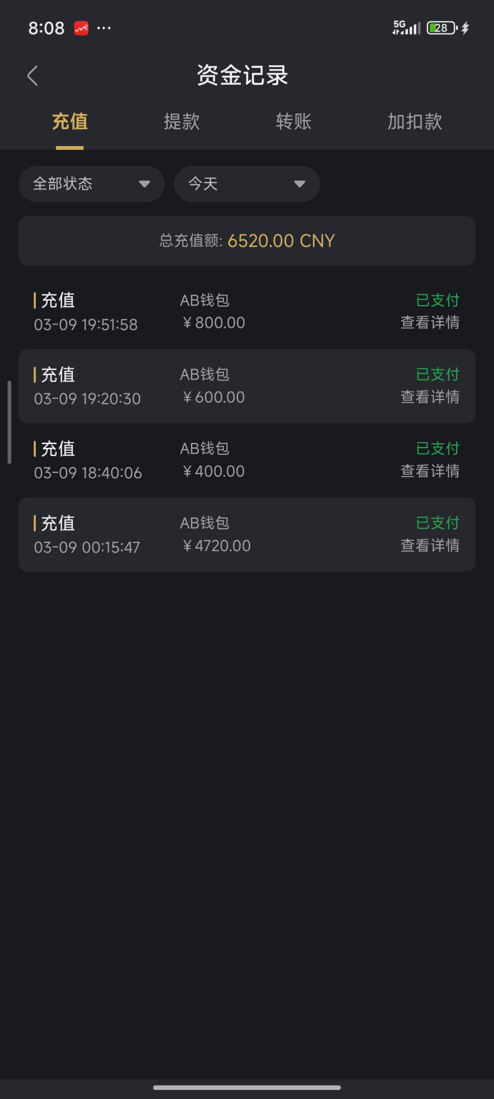
Task: Tap the red notification app icon
Action: click(81, 28)
